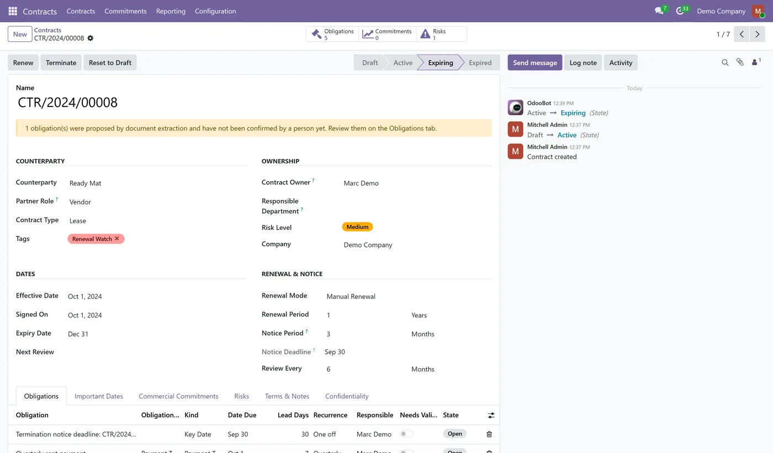773x453 pixels.
Task: Click the Log note button
Action: click(583, 63)
